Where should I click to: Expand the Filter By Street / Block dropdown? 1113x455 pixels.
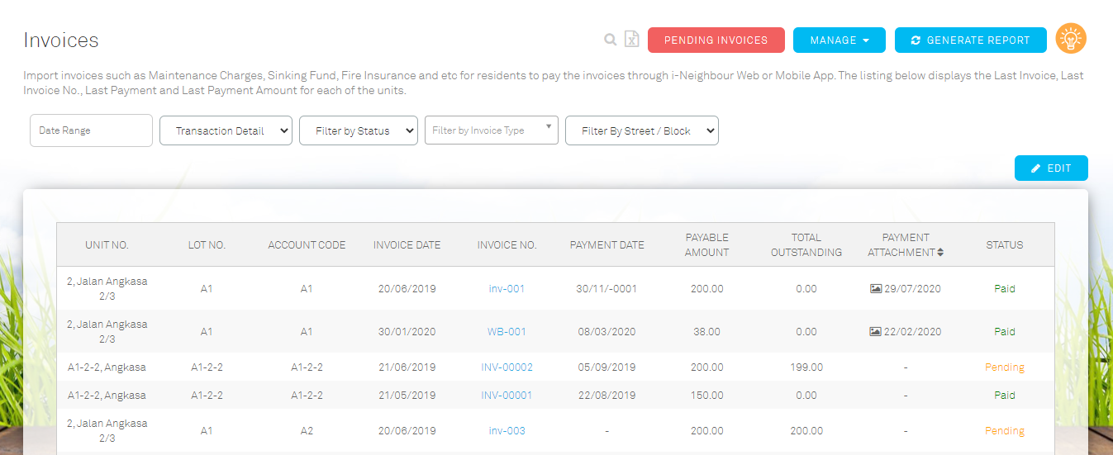coord(642,130)
